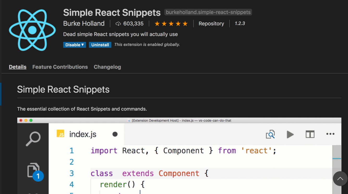This screenshot has width=348, height=194.
Task: Click the play run icon in editor toolbar
Action: point(290,134)
